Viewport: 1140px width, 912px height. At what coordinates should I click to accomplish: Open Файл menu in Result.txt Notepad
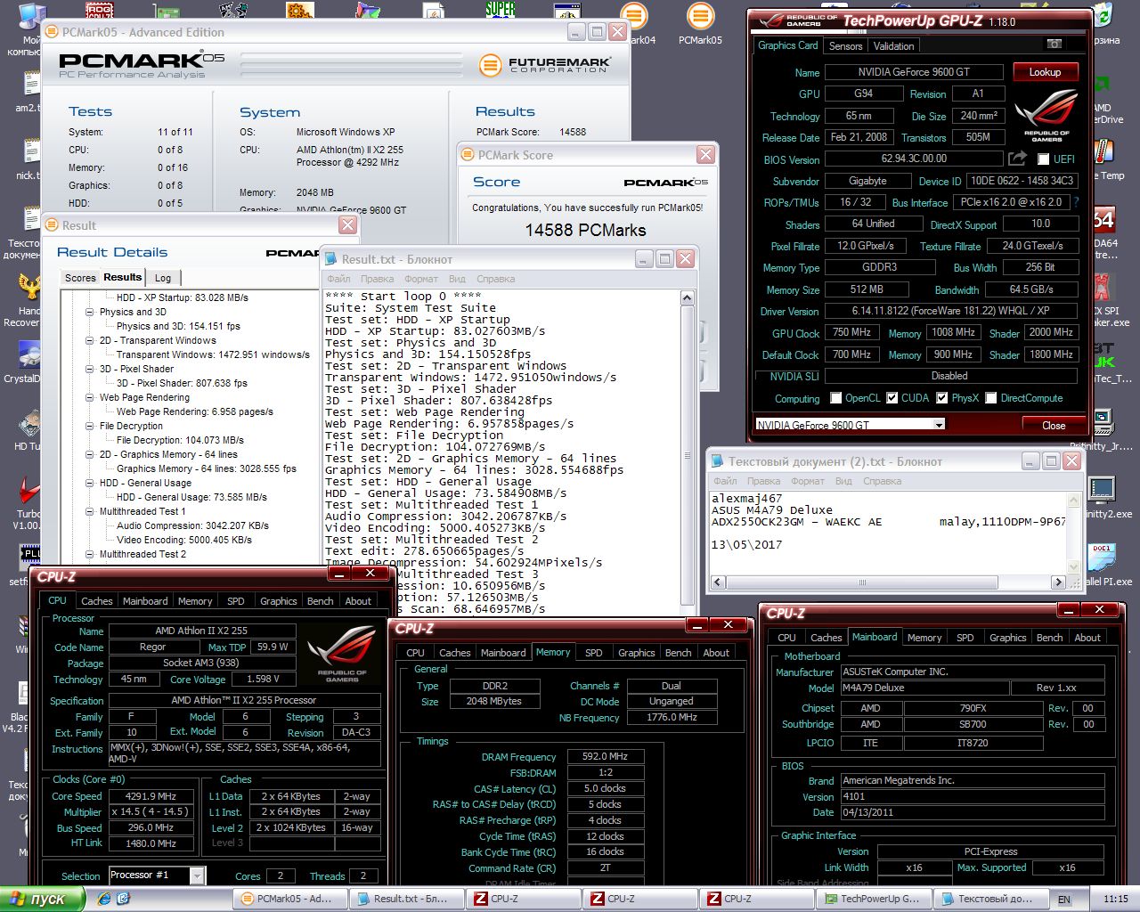pos(338,279)
